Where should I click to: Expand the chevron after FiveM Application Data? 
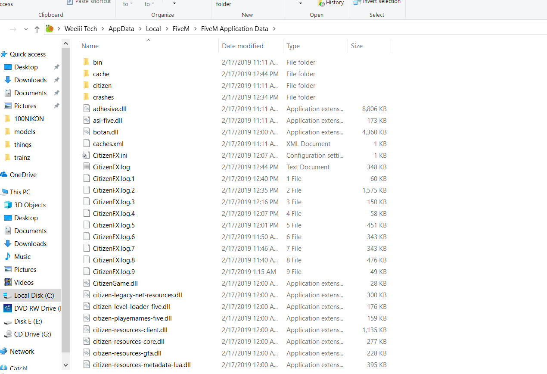(x=274, y=29)
